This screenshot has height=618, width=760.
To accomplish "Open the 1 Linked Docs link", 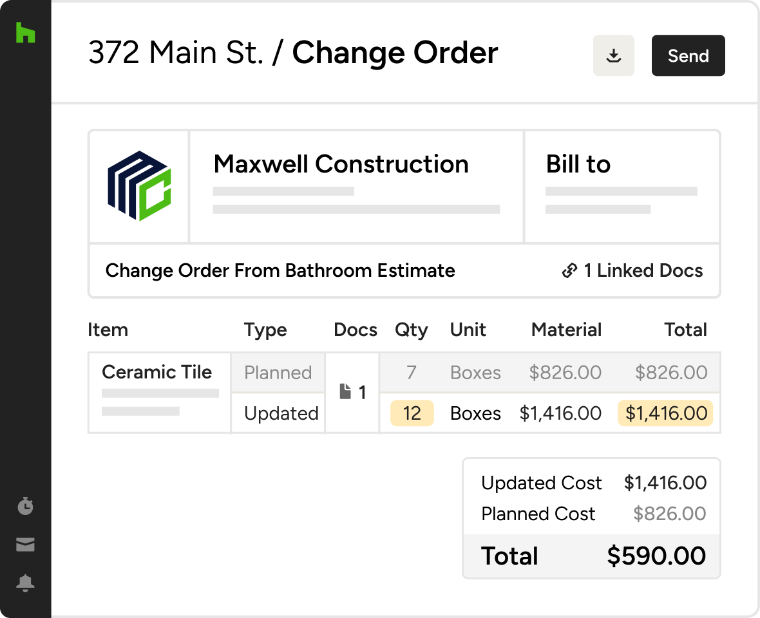I will pyautogui.click(x=642, y=271).
